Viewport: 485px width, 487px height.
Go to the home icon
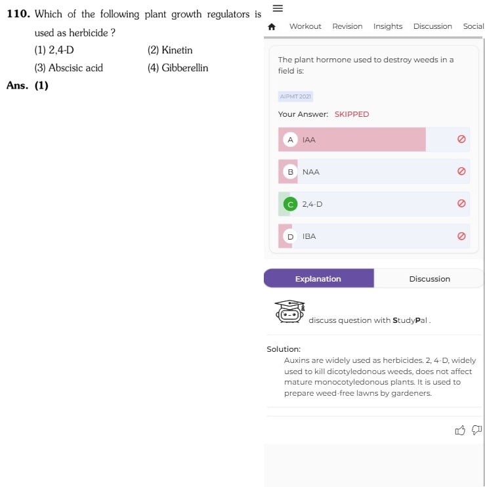click(x=272, y=27)
